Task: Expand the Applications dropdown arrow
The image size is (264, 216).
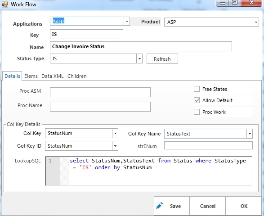Action: point(127,21)
